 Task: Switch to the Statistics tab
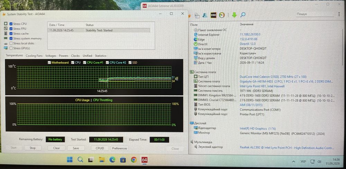(x=101, y=56)
